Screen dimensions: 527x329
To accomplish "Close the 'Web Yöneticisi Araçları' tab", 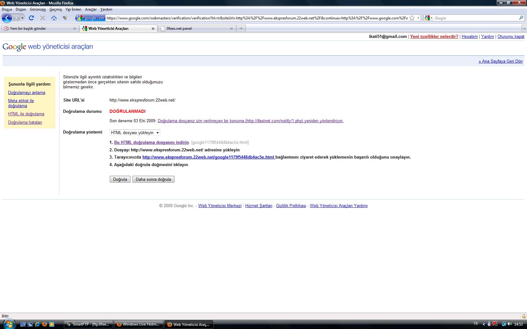I will [153, 29].
